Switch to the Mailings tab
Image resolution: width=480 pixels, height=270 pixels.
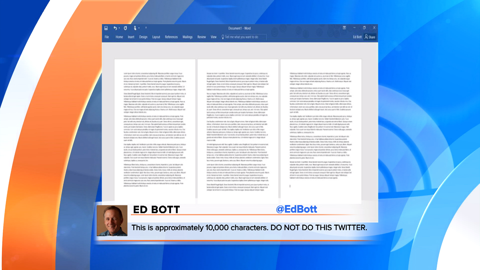point(188,37)
